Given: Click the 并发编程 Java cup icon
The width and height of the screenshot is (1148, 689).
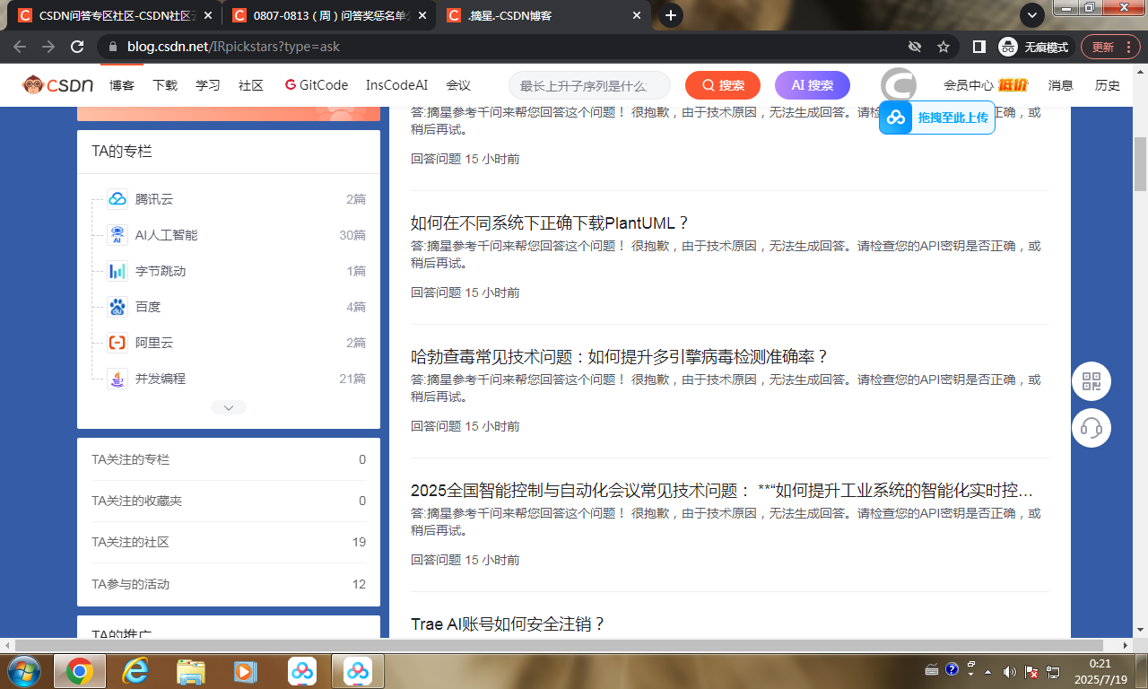Looking at the screenshot, I should [x=117, y=378].
